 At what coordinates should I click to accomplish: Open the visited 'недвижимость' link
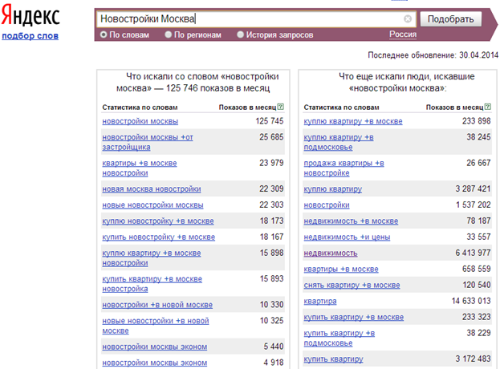(331, 253)
